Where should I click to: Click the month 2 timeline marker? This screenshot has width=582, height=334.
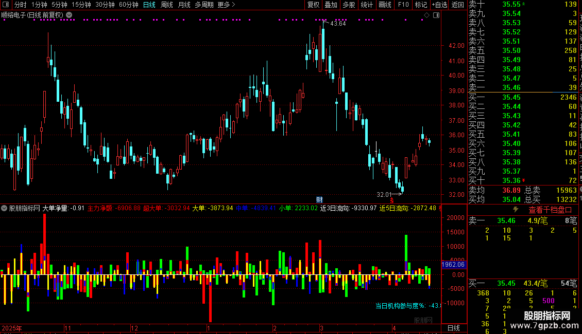[275, 328]
